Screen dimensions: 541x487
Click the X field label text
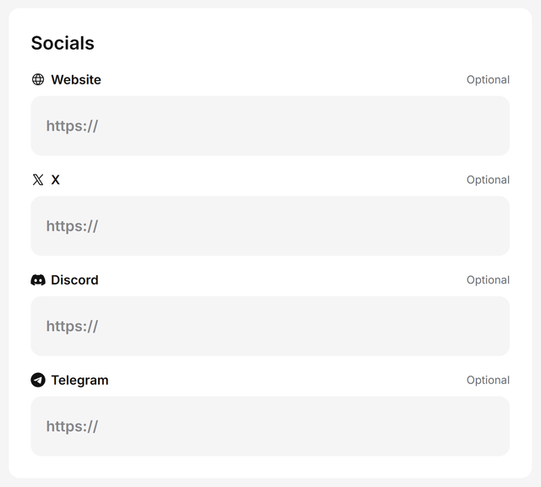point(56,180)
